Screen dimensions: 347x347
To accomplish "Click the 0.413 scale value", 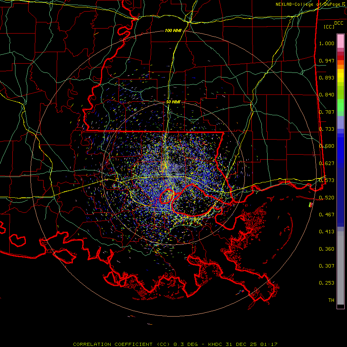I will [327, 232].
